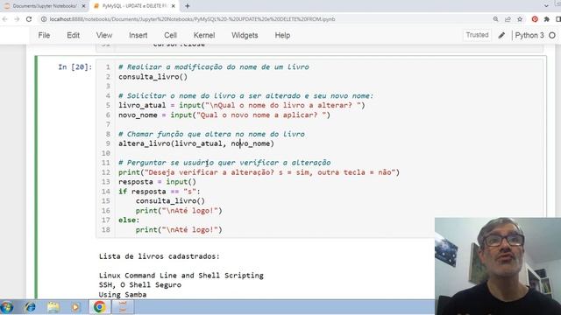The height and width of the screenshot is (315, 561).
Task: Click the pencil edit-mode icon
Action: (501, 35)
